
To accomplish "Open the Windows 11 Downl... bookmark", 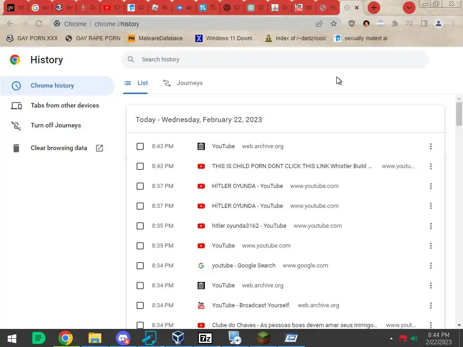I will [226, 38].
